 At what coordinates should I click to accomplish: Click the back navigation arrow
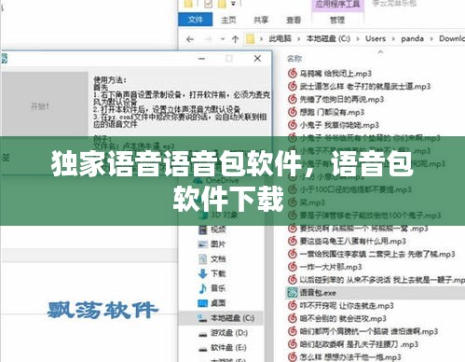pyautogui.click(x=190, y=39)
